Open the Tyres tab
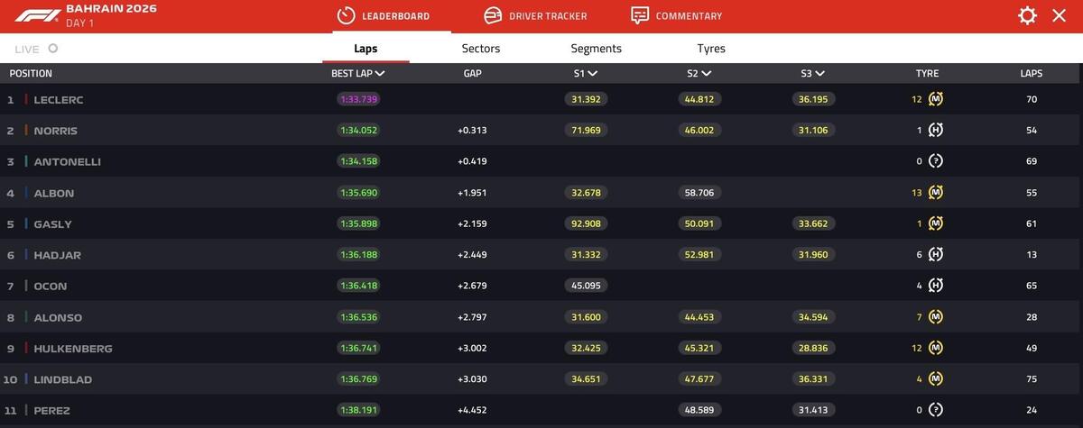1083x428 pixels. 711,49
